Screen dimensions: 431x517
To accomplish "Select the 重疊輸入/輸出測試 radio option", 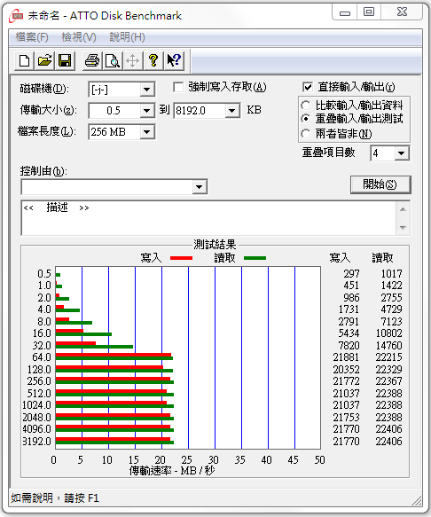I will tap(306, 119).
